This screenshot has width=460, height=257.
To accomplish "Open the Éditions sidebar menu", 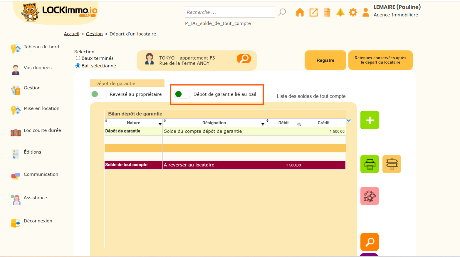I will [x=32, y=152].
